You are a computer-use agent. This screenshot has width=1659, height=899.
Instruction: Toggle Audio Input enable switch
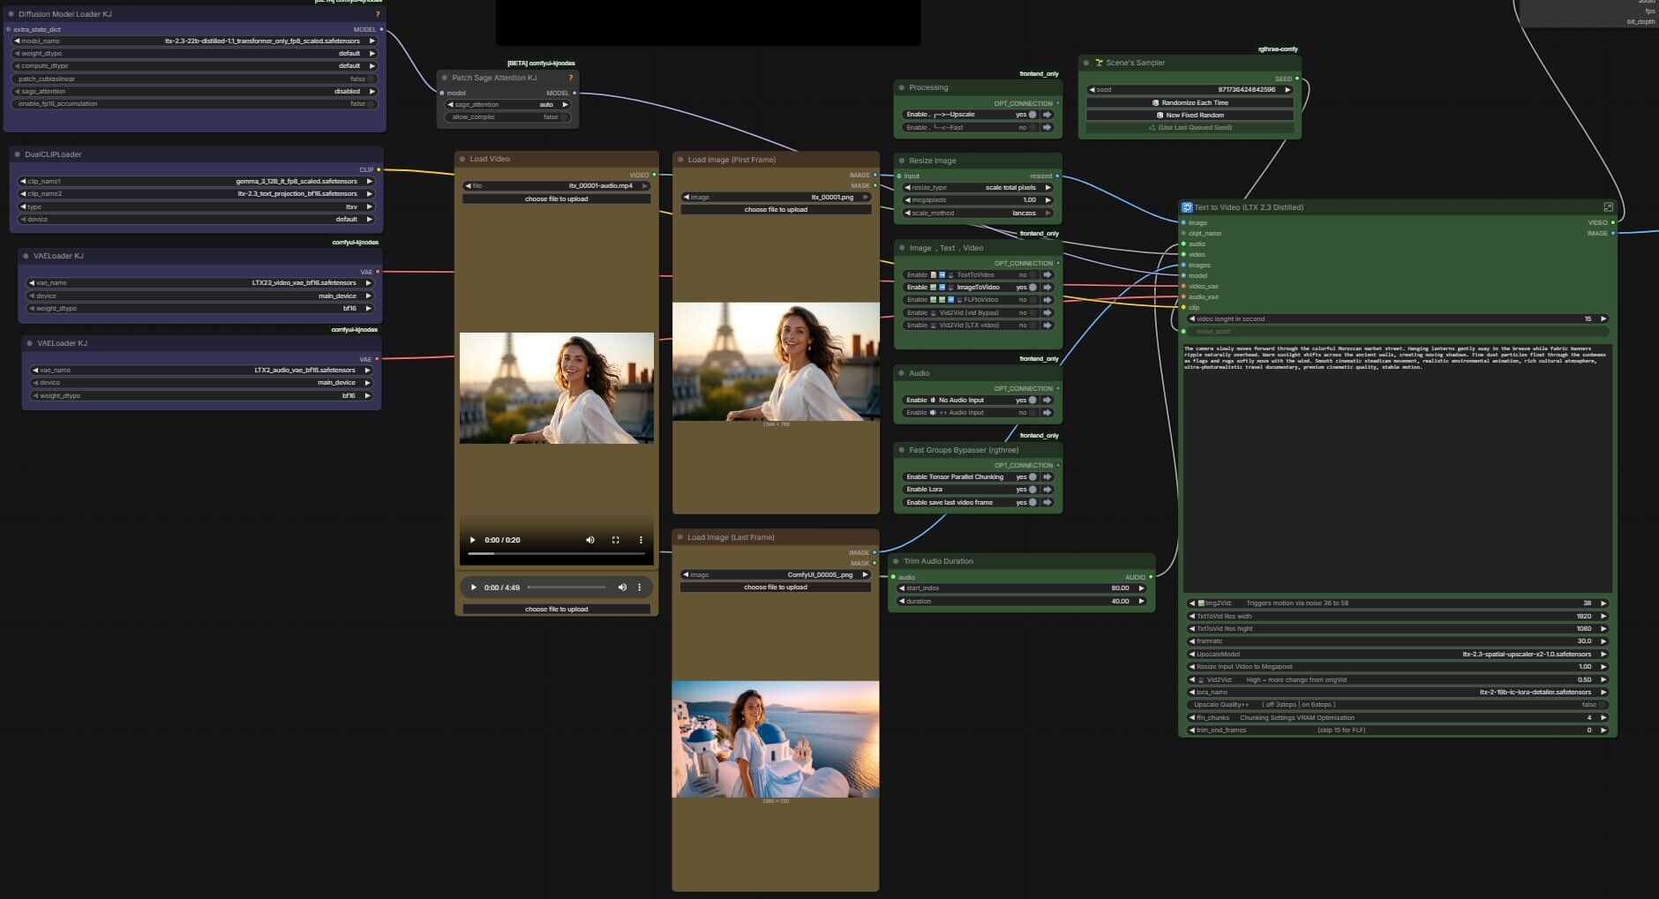(x=1032, y=413)
